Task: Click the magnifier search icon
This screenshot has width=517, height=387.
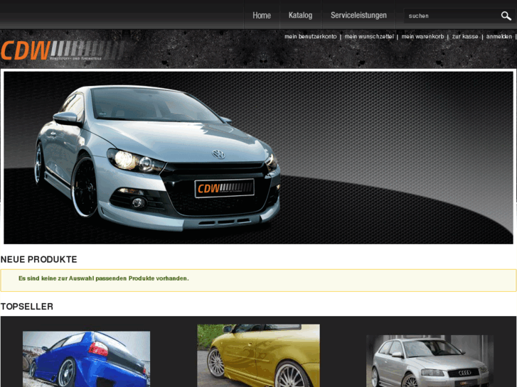Action: pyautogui.click(x=506, y=16)
